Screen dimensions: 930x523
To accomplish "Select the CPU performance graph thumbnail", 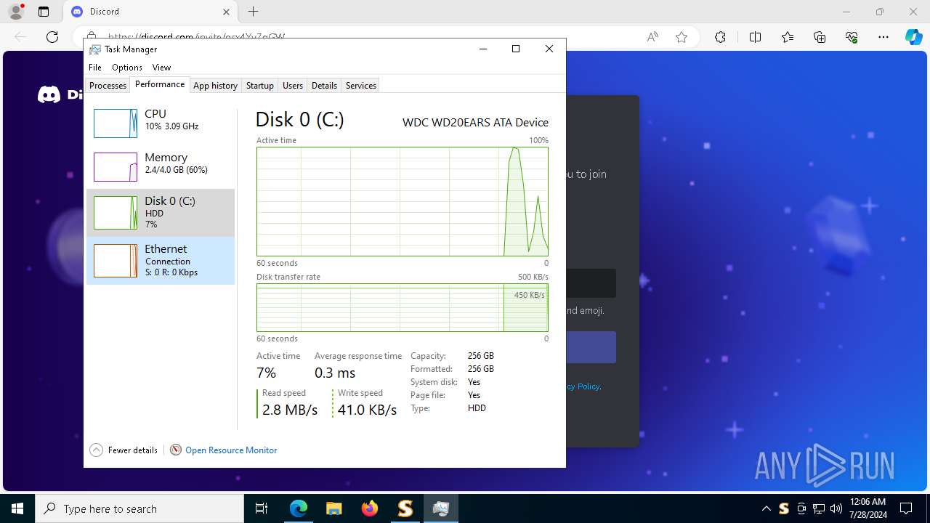I will [x=116, y=123].
